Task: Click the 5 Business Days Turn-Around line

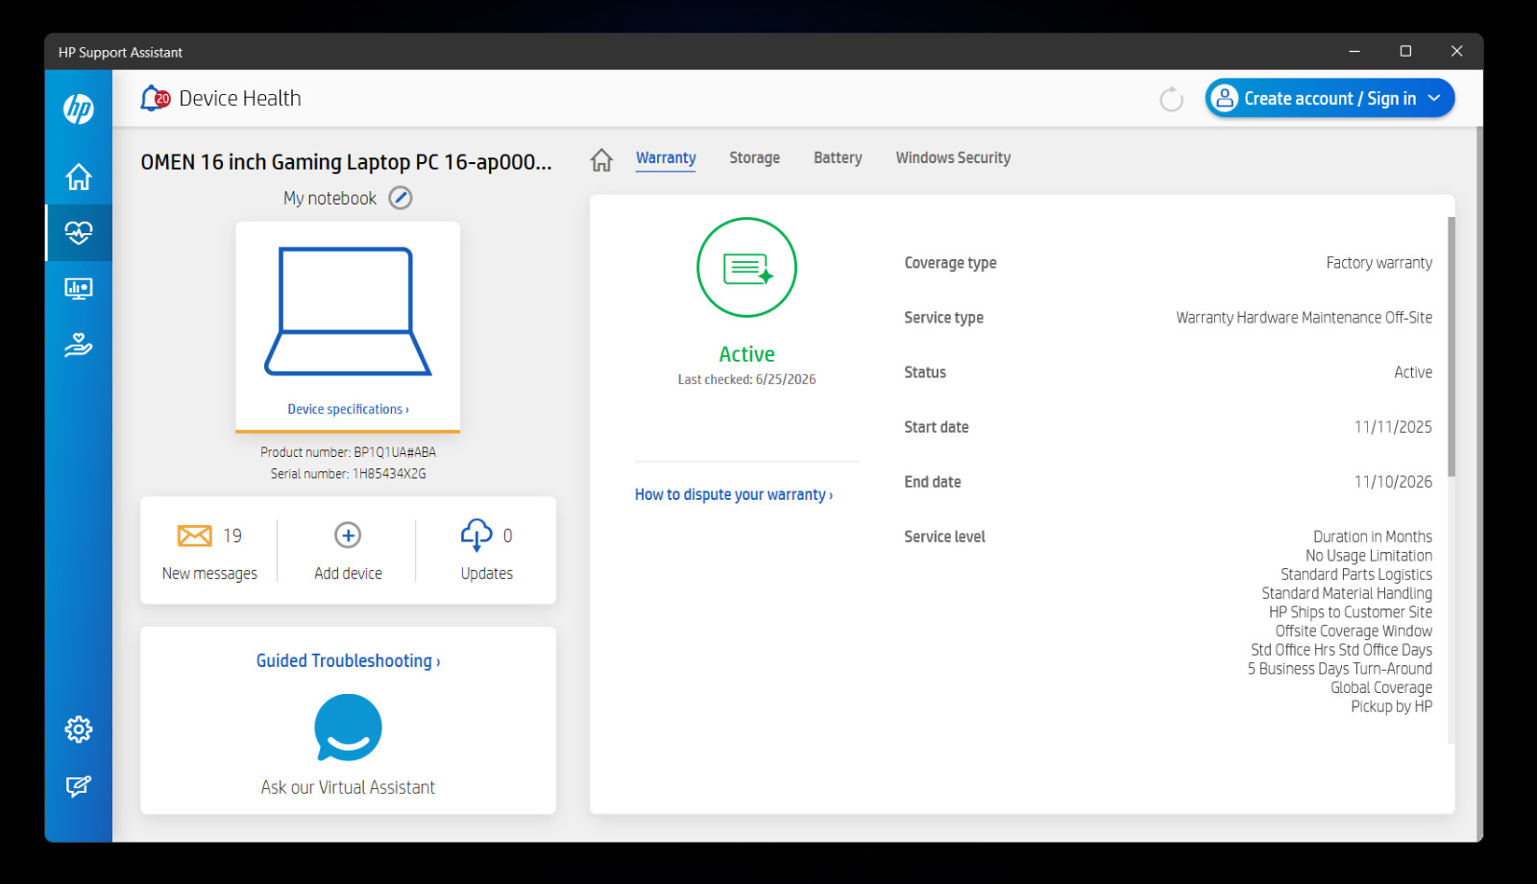Action: (1339, 669)
